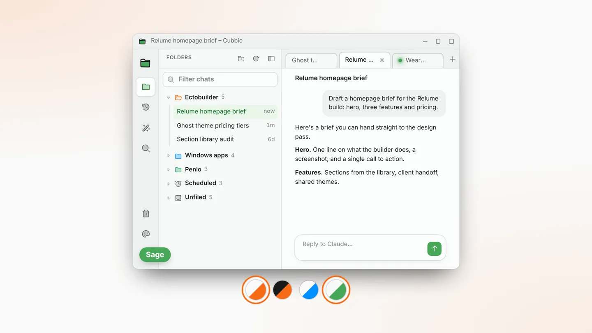Click the Relume homepage brief conversation heading
This screenshot has width=592, height=333.
(331, 78)
